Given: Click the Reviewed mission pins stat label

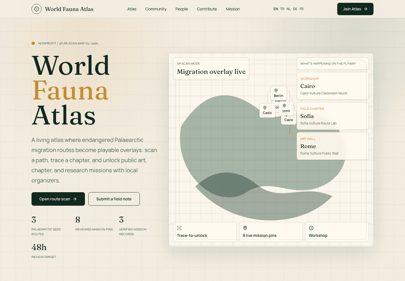Looking at the screenshot, I should click(x=94, y=229).
